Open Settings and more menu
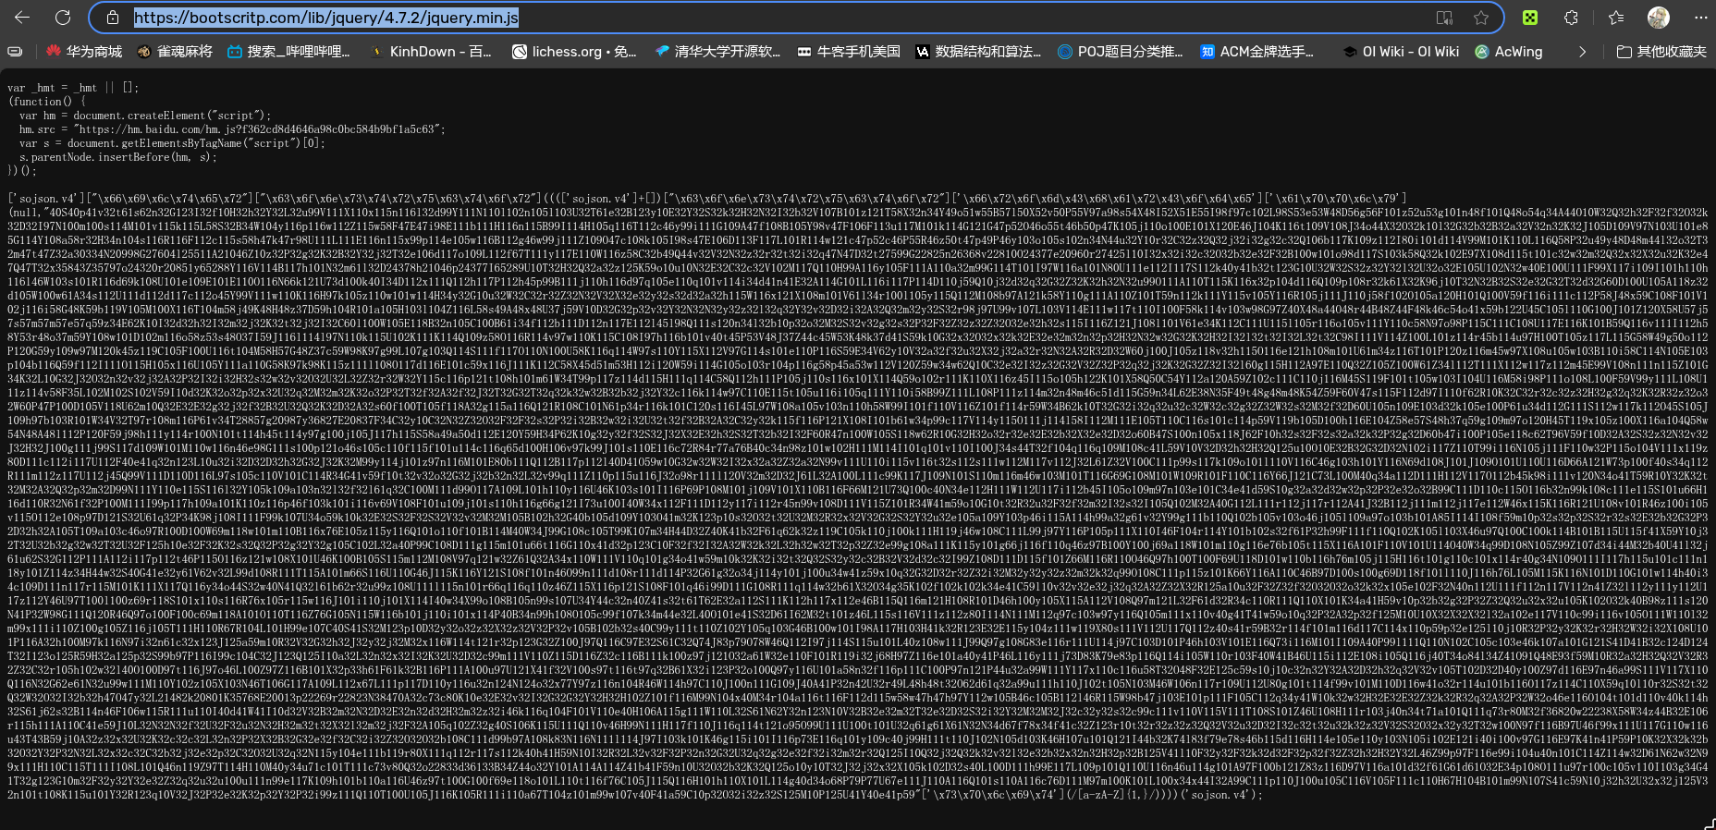Screen dimensions: 1716x830 point(1701,18)
